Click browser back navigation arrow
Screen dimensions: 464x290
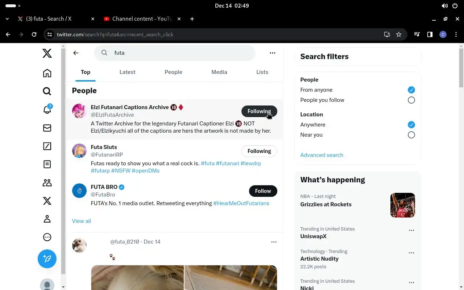8,34
